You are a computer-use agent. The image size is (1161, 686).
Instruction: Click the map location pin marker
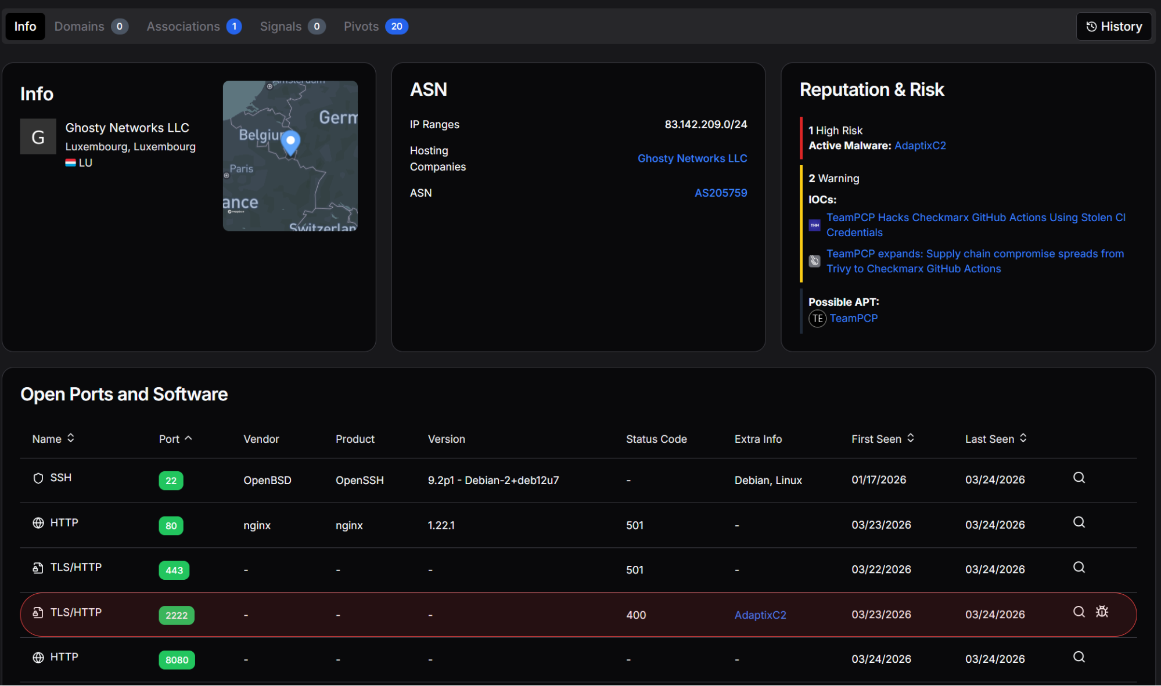coord(290,142)
